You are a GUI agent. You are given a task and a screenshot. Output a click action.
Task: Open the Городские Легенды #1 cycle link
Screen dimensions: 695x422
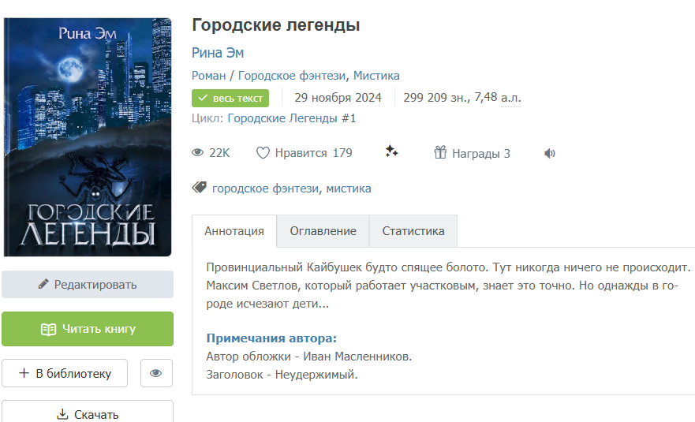292,118
